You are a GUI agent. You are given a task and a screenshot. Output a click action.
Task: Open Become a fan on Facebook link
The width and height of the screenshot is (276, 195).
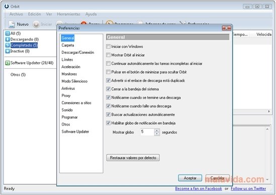pos(199,188)
